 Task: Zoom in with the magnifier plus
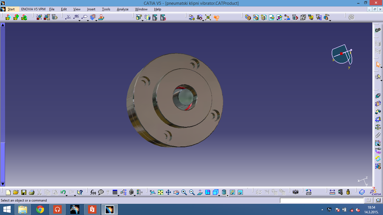point(184,192)
